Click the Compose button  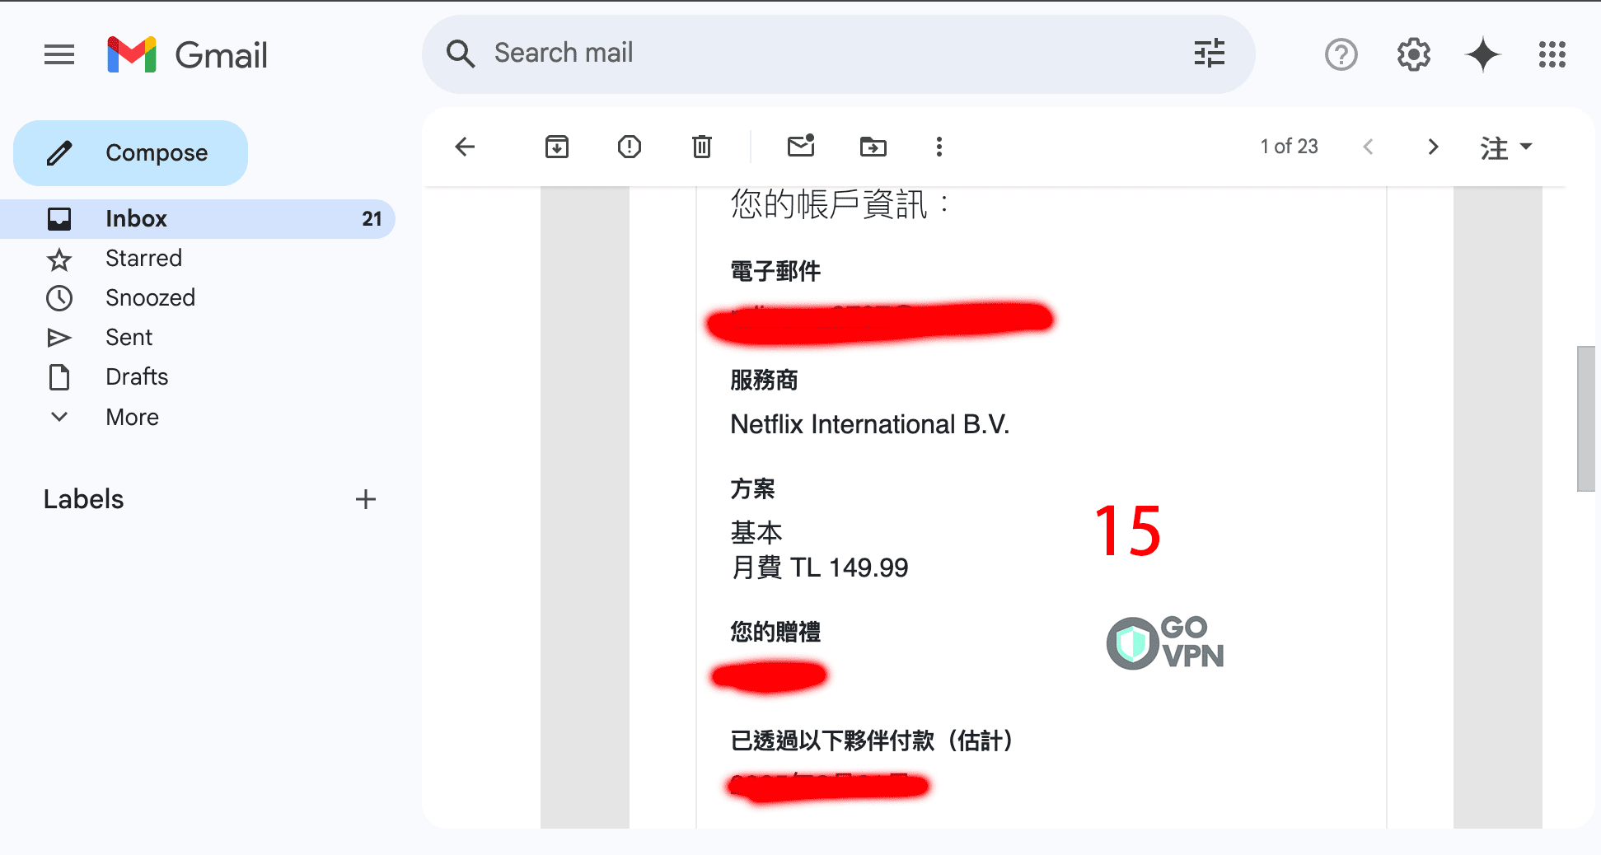[x=130, y=152]
